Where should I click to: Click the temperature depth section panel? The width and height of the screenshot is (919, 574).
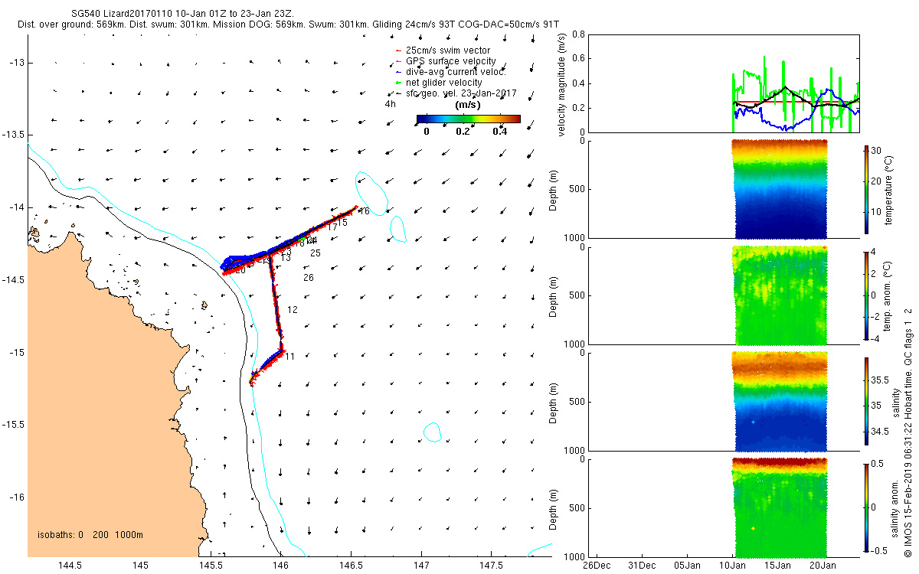pyautogui.click(x=719, y=189)
